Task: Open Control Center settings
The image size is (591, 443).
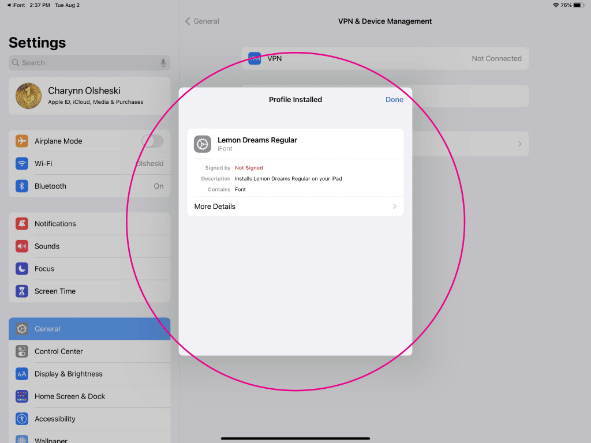Action: tap(89, 351)
